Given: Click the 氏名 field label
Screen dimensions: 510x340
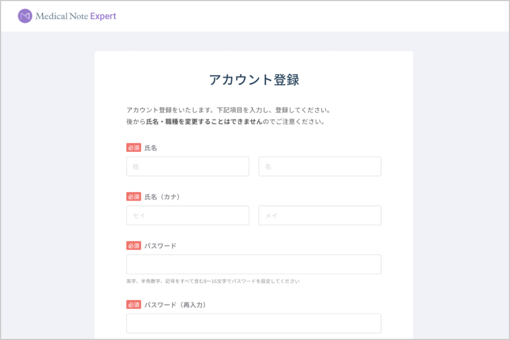Looking at the screenshot, I should click(151, 148).
